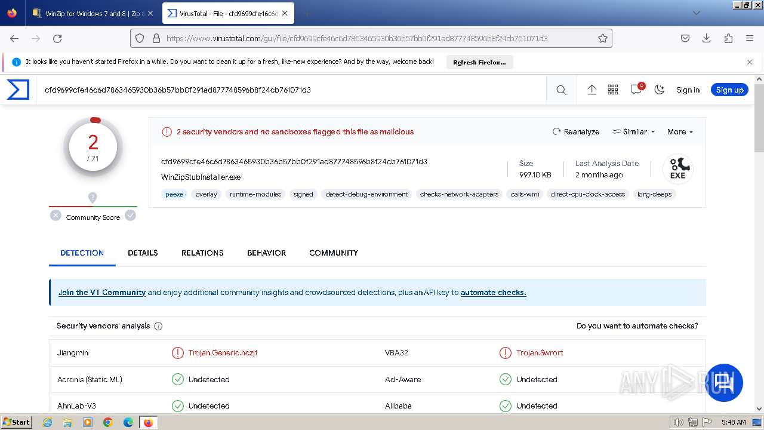
Task: Open the apps grid icon
Action: click(613, 90)
